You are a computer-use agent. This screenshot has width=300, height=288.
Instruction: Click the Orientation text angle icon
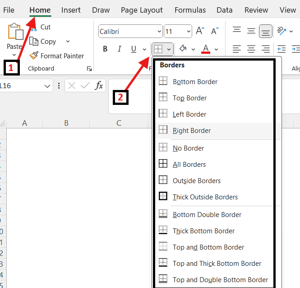point(282,30)
